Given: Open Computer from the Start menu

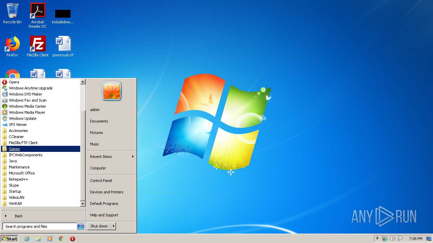Looking at the screenshot, I should point(112,168).
